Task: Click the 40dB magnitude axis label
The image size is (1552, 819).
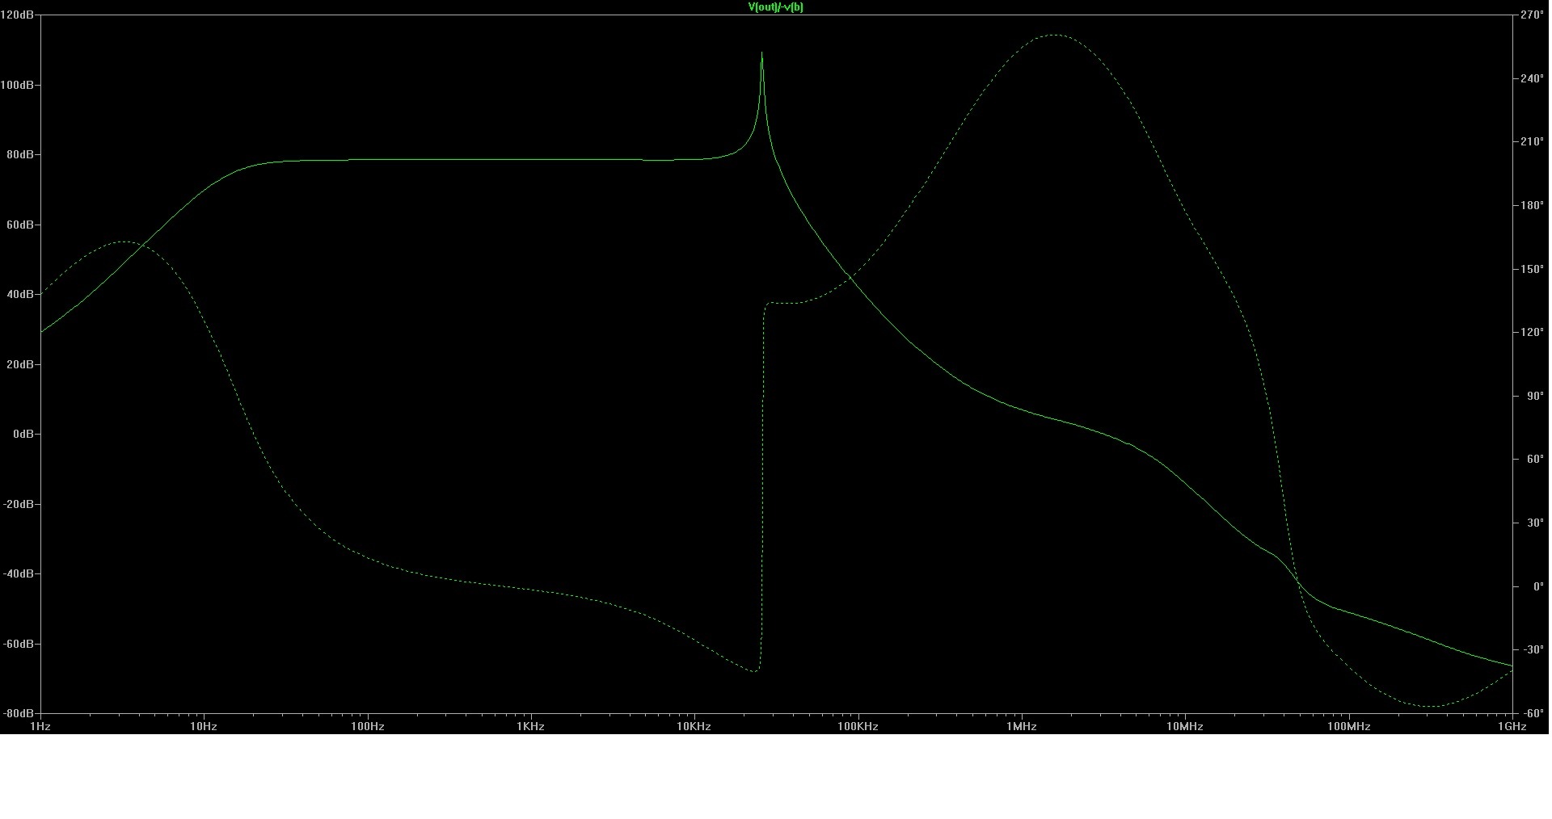Action: (20, 294)
